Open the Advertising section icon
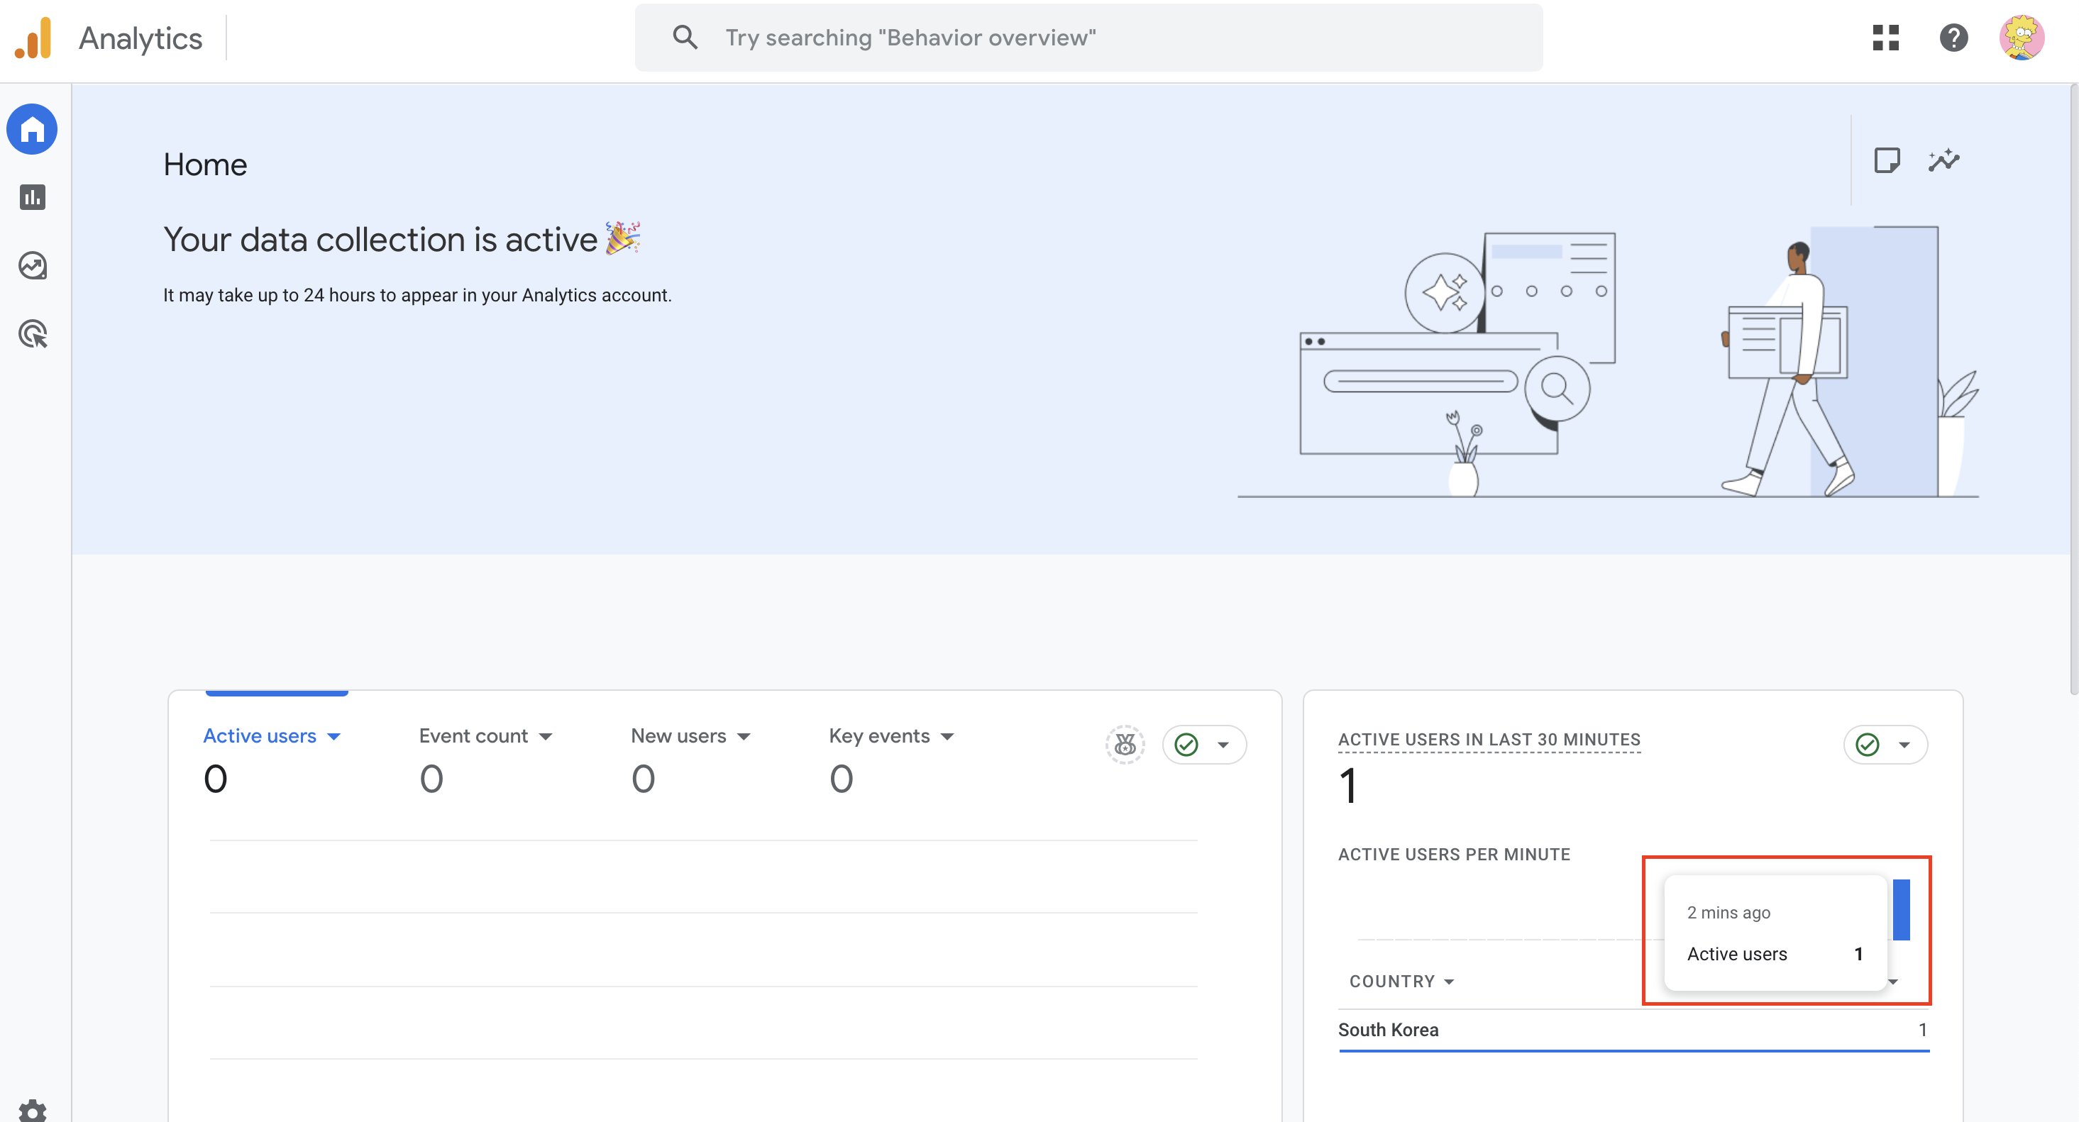2079x1122 pixels. pyautogui.click(x=32, y=334)
